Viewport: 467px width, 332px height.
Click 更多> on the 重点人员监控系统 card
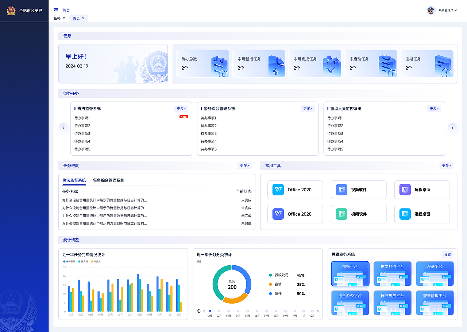tap(434, 109)
